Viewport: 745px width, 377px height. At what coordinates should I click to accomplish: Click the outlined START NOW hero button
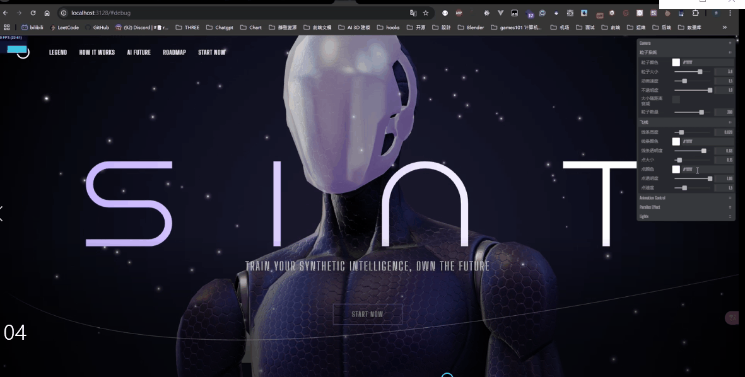[x=367, y=314]
